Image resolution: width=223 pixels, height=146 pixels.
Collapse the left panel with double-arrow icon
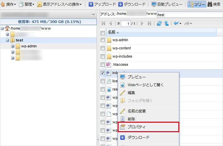click(93, 14)
